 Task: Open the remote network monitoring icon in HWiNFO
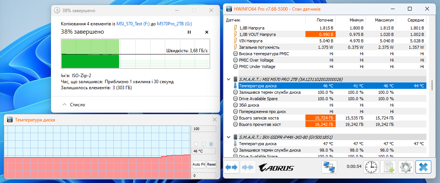pos(329,167)
